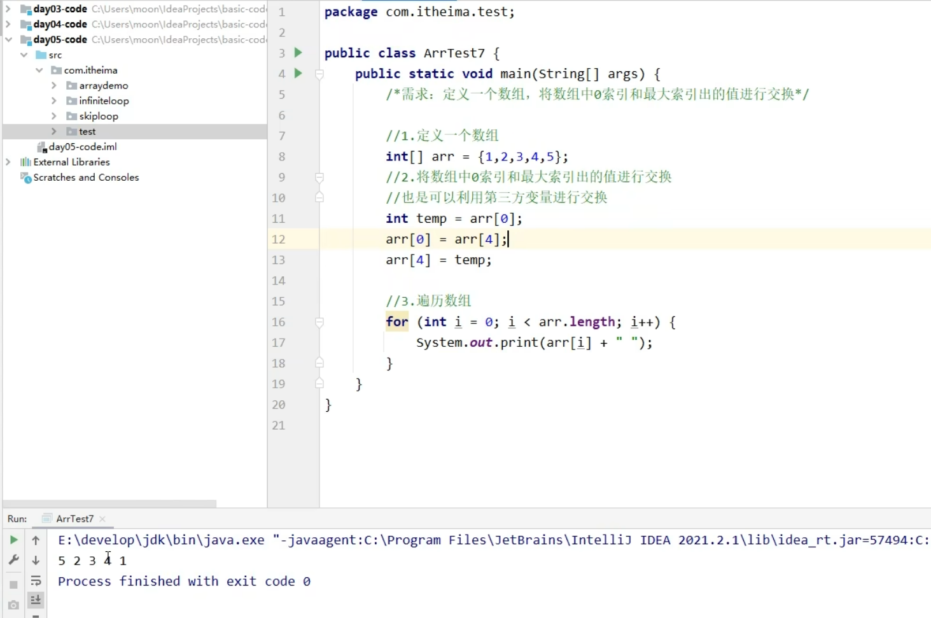Collapse the src folder
Screen dimensions: 931x618
[24, 55]
